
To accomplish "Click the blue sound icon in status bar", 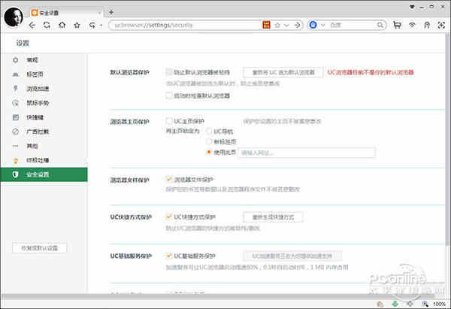I will point(410,304).
